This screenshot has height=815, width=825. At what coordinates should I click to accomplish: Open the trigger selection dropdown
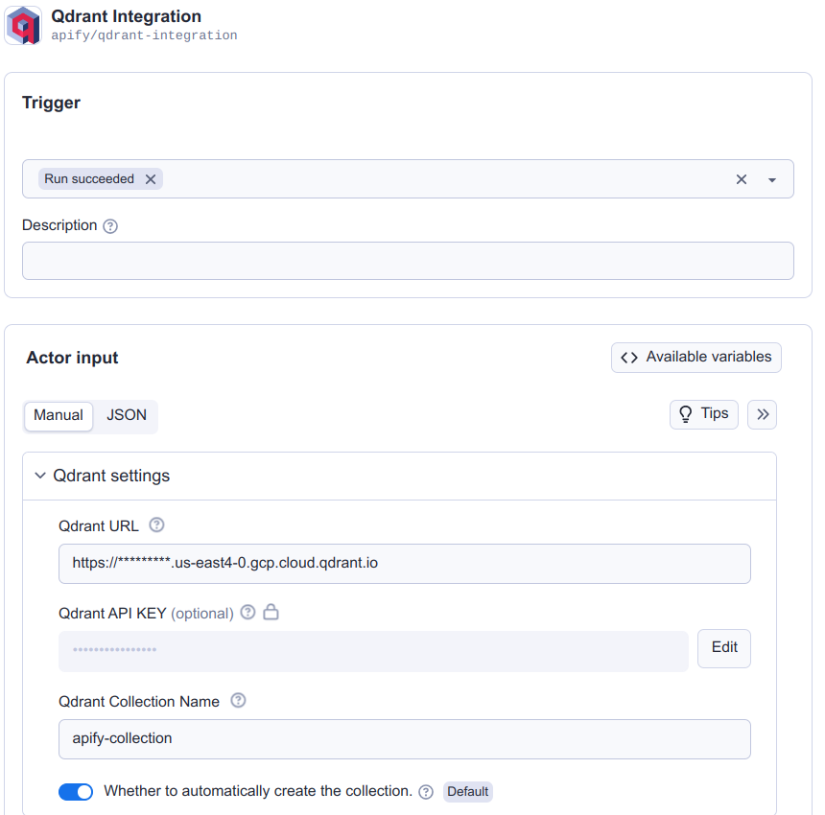coord(771,178)
